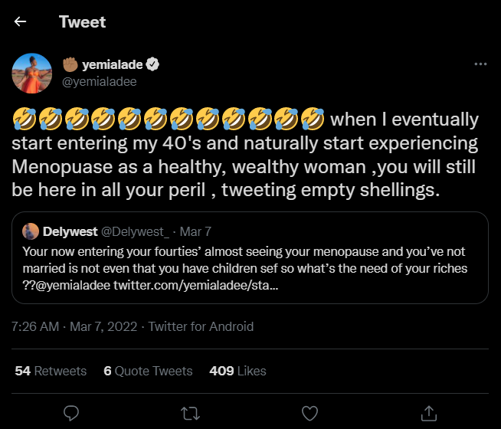Open Delywest's small avatar in quoted tweet
The width and height of the screenshot is (501, 429).
31,231
